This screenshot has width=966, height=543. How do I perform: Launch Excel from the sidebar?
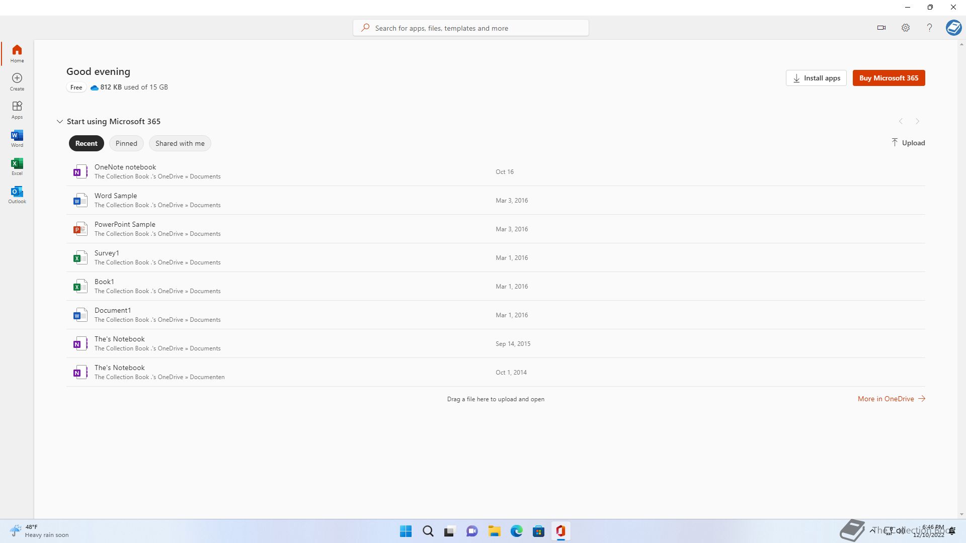(x=17, y=166)
